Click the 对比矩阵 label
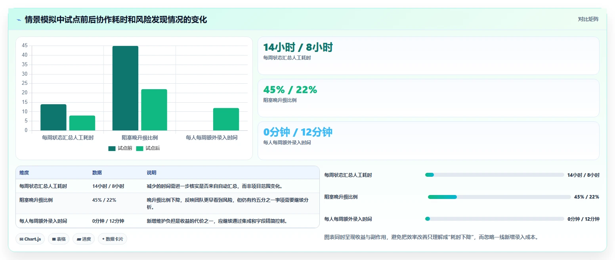 pos(588,19)
